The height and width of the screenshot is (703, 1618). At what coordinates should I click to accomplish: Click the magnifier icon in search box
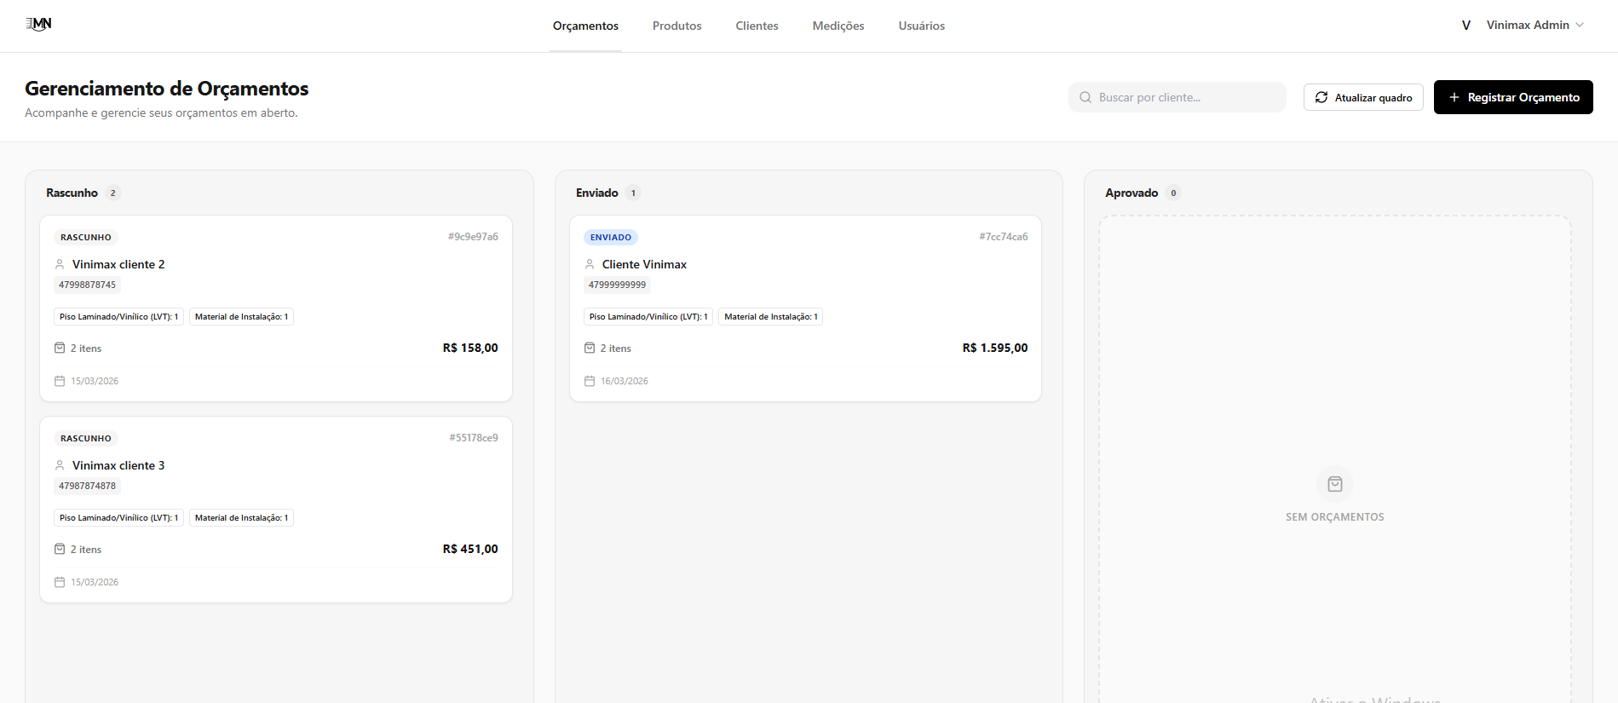[1085, 97]
